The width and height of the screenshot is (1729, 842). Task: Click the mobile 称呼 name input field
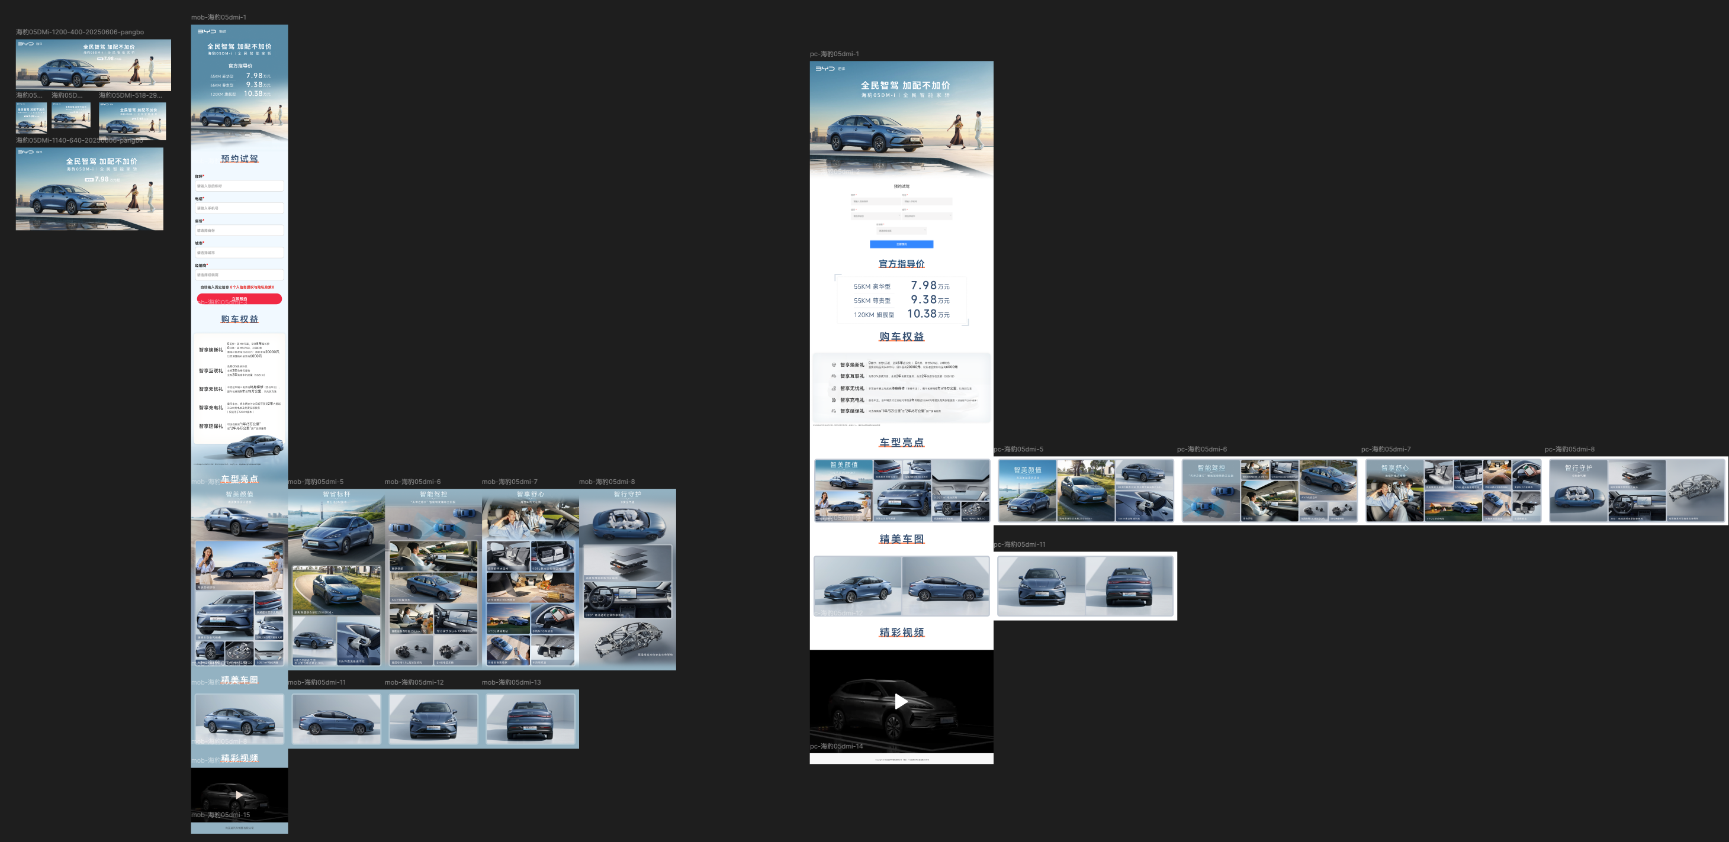(239, 186)
